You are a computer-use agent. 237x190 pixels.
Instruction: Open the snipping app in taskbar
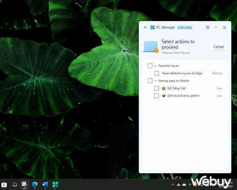pyautogui.click(x=24, y=184)
